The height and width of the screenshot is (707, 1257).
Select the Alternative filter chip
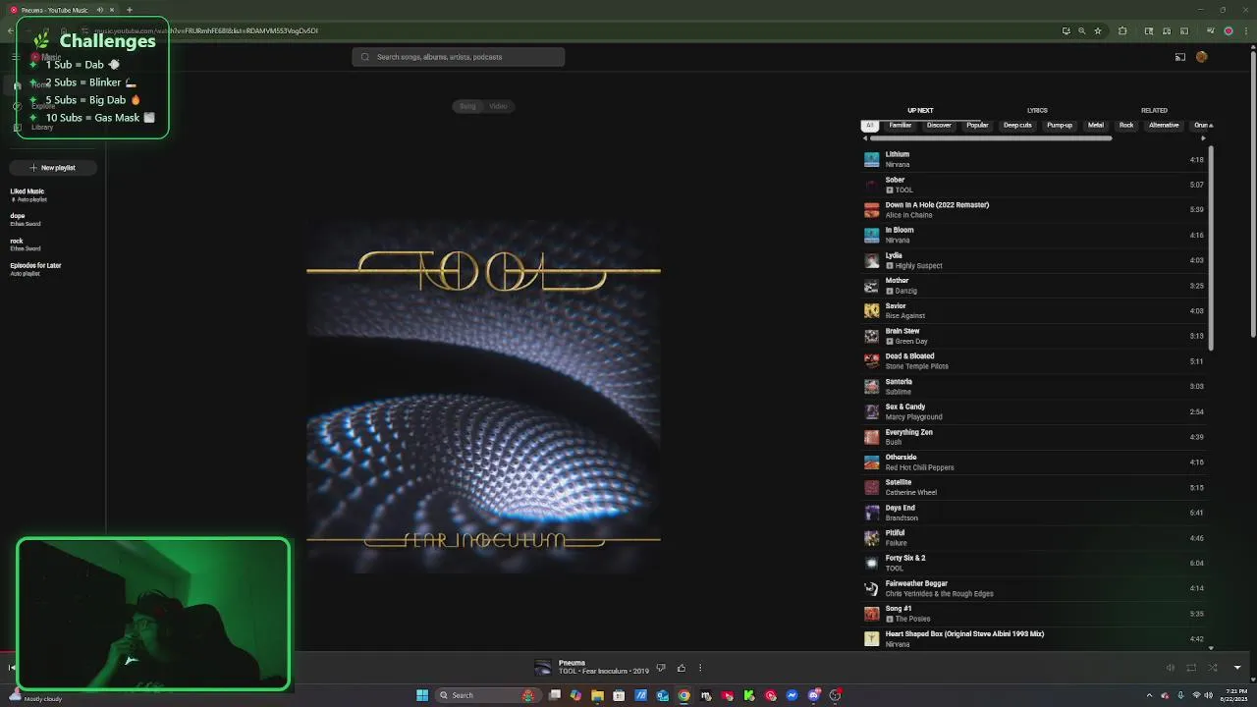click(x=1164, y=126)
